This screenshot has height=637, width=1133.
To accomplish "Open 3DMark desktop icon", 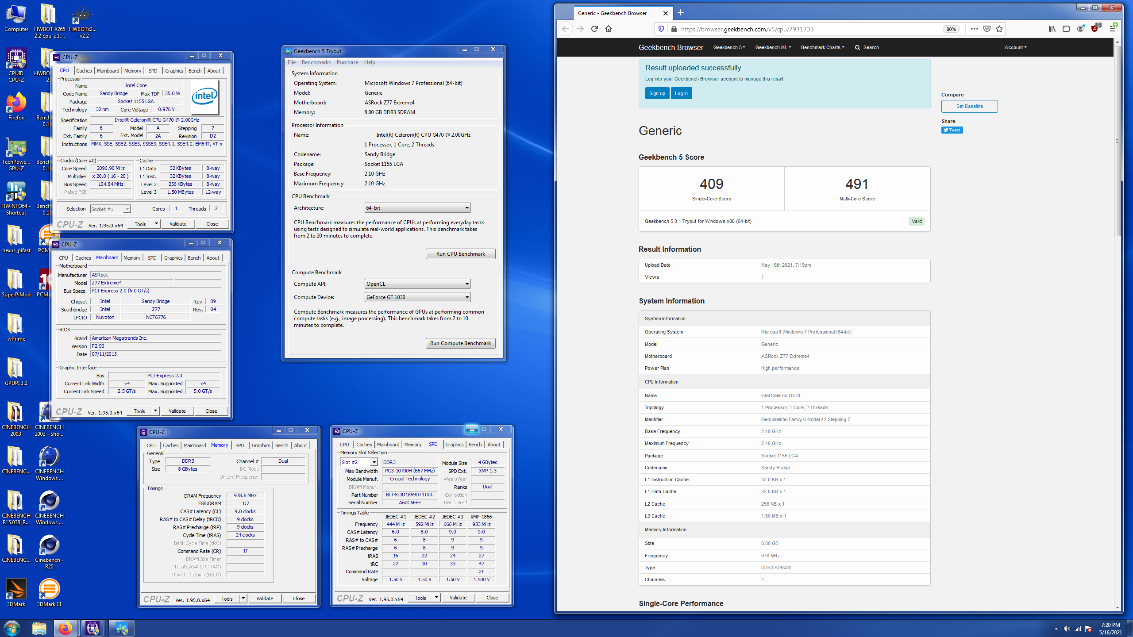I will pyautogui.click(x=16, y=593).
